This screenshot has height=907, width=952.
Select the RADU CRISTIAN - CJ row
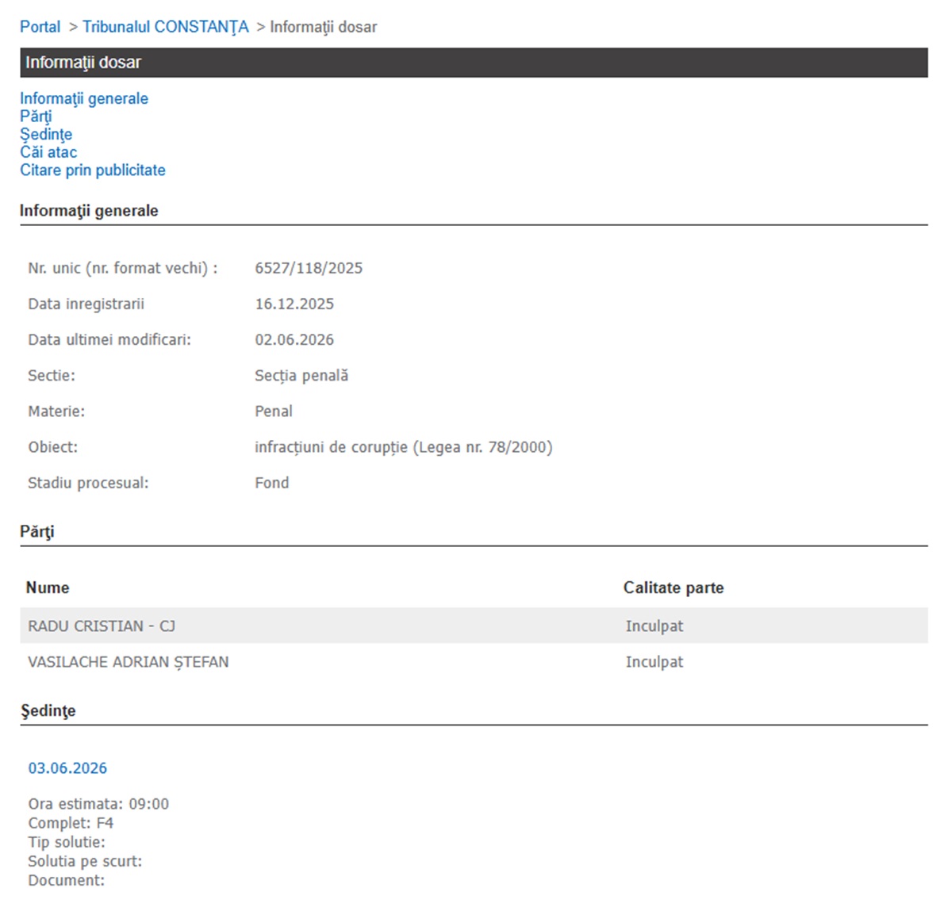(x=474, y=626)
